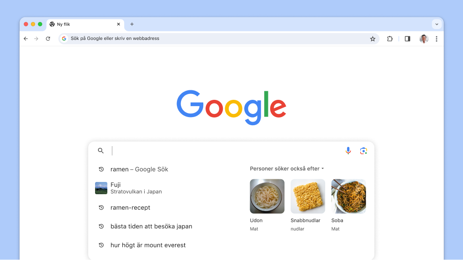Start voice search with the microphone

tap(348, 151)
